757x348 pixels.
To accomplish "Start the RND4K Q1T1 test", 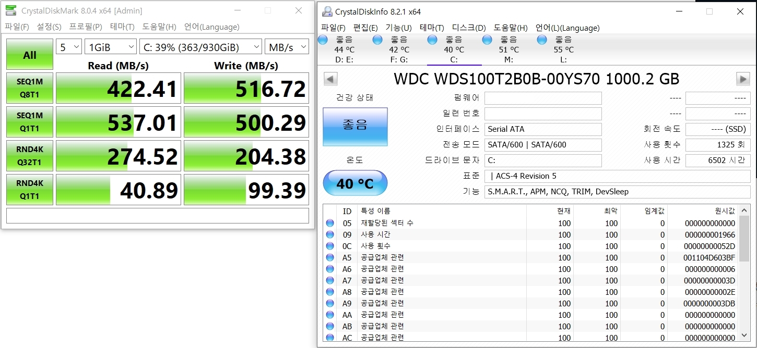I will (x=30, y=190).
